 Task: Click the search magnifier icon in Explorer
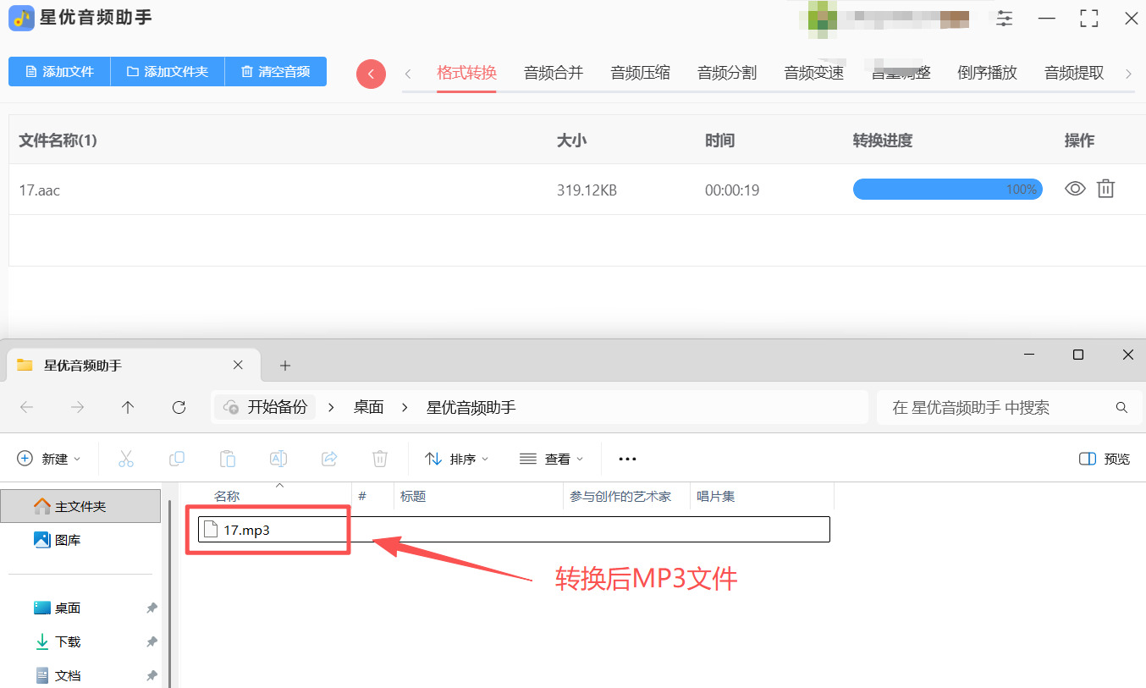1121,407
